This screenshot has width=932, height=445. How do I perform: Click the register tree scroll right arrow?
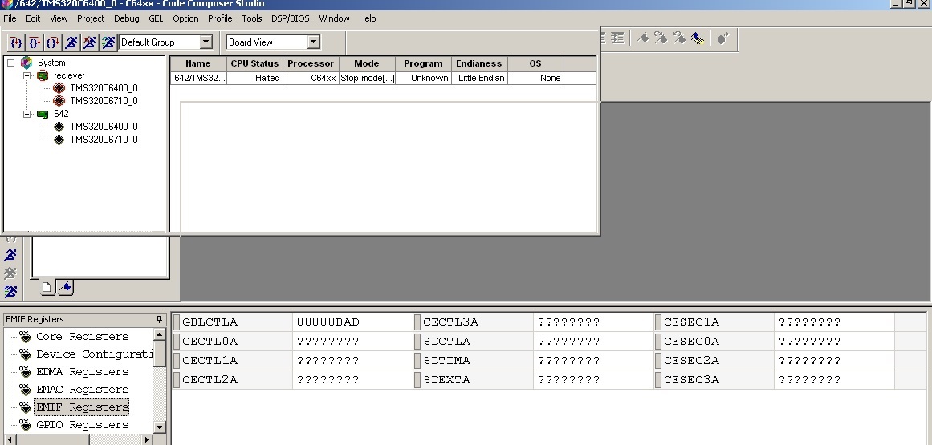(146, 439)
